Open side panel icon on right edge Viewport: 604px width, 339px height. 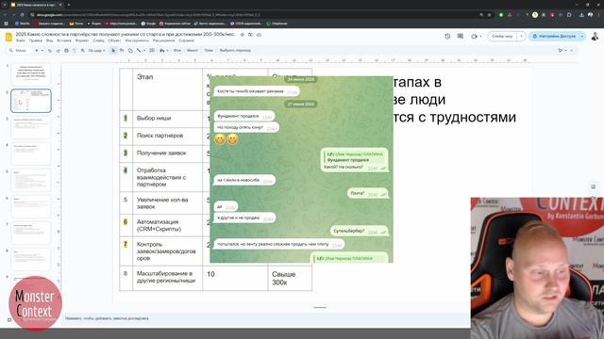tap(594, 186)
